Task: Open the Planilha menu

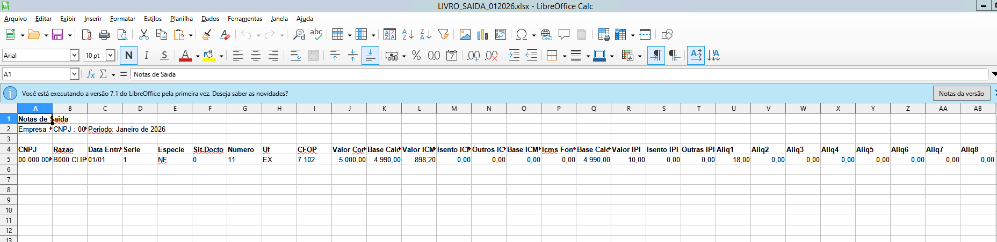Action: [182, 19]
